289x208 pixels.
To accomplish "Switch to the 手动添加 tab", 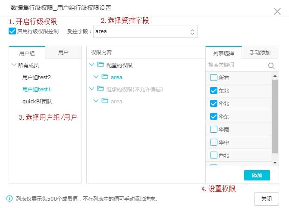I will tap(260, 53).
